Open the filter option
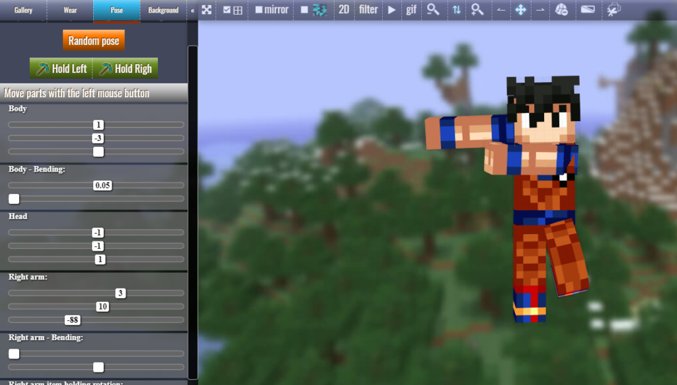Image resolution: width=677 pixels, height=385 pixels. coord(368,9)
